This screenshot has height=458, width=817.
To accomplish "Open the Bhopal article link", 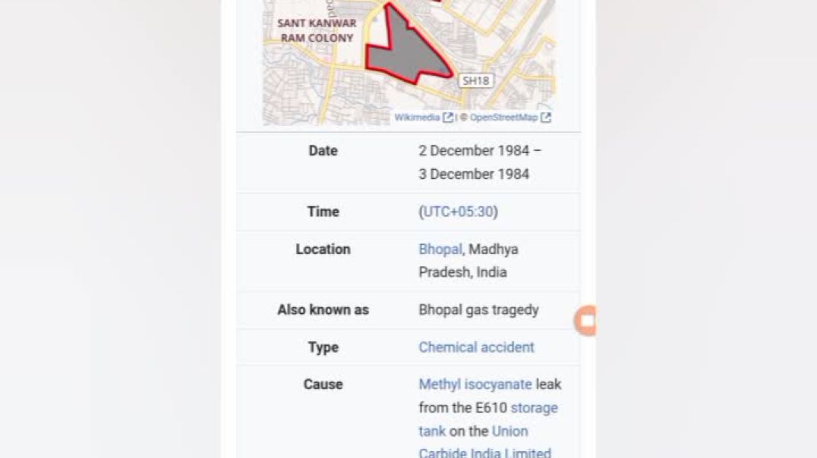I will tap(439, 249).
